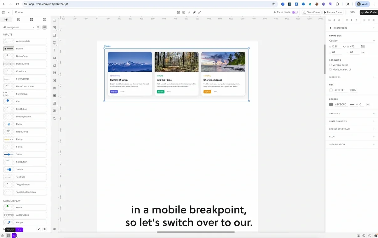Expand the dashboard menu chevron at top left

point(9,12)
